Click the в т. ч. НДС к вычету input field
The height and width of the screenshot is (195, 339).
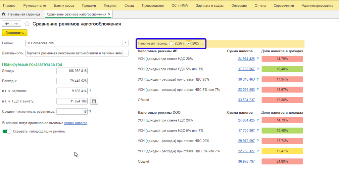pos(72,101)
